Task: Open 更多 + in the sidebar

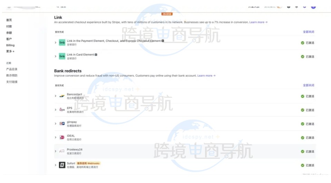Action: click(10, 51)
